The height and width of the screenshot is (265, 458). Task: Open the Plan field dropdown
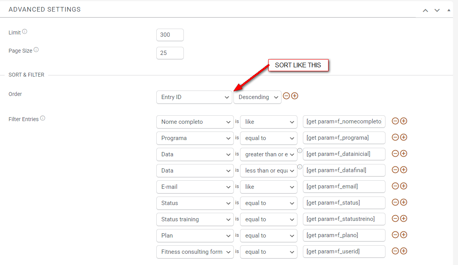pos(195,236)
